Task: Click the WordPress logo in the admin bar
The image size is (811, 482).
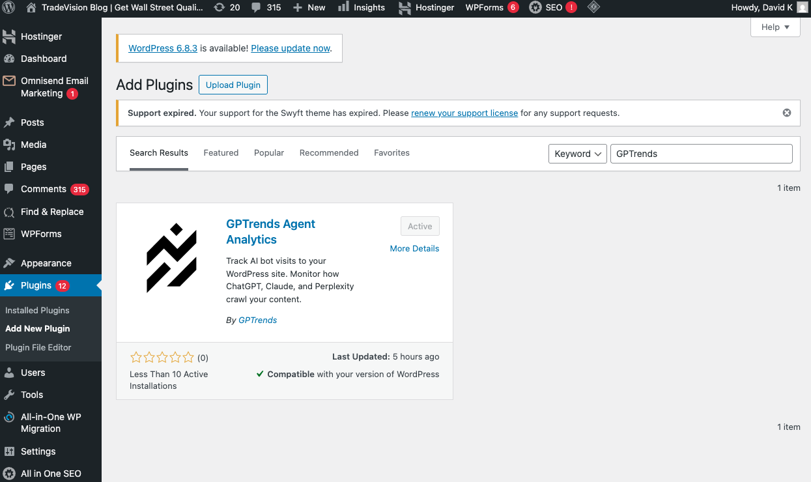Action: coord(7,8)
